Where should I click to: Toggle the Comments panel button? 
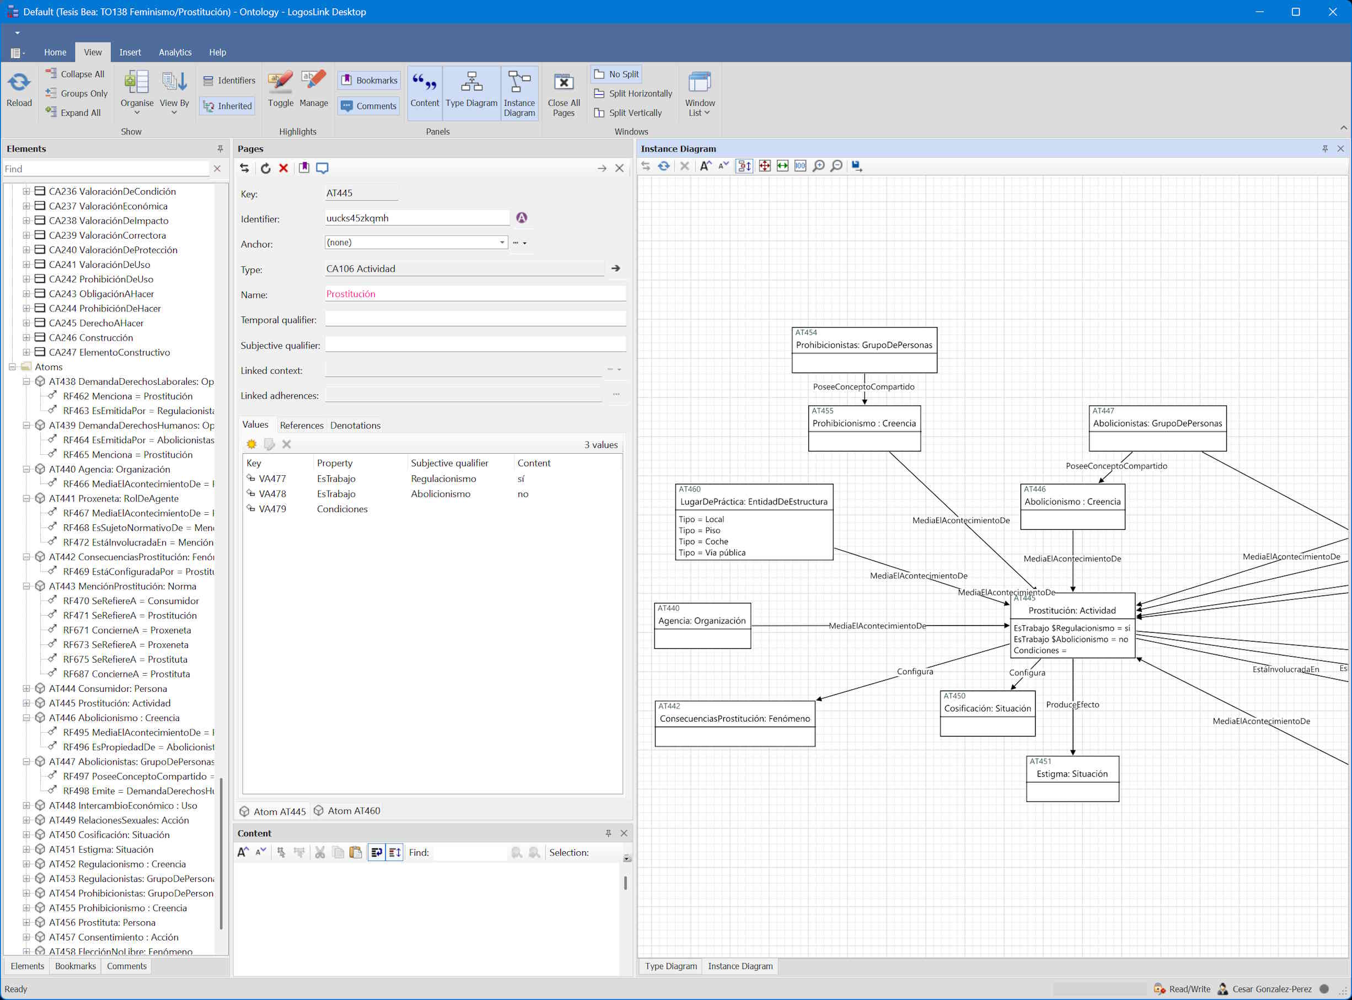369,106
